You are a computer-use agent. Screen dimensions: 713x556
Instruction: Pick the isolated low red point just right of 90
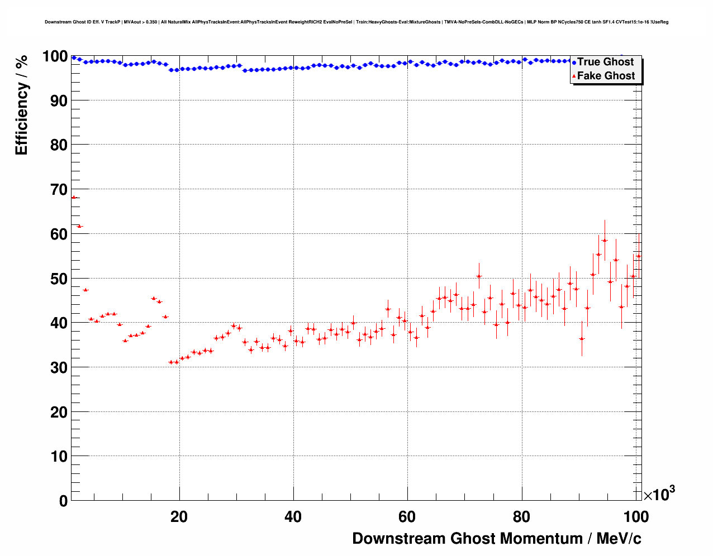[x=582, y=338]
